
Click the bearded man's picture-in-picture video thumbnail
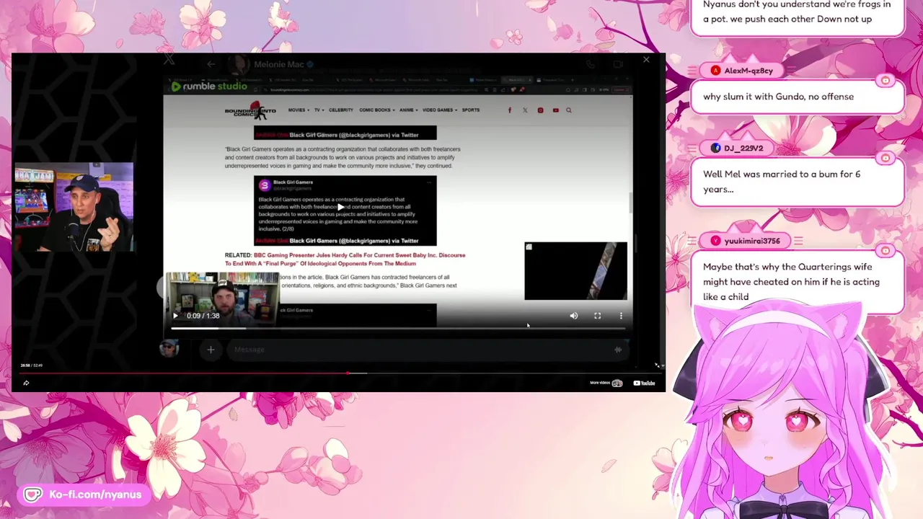click(x=223, y=298)
